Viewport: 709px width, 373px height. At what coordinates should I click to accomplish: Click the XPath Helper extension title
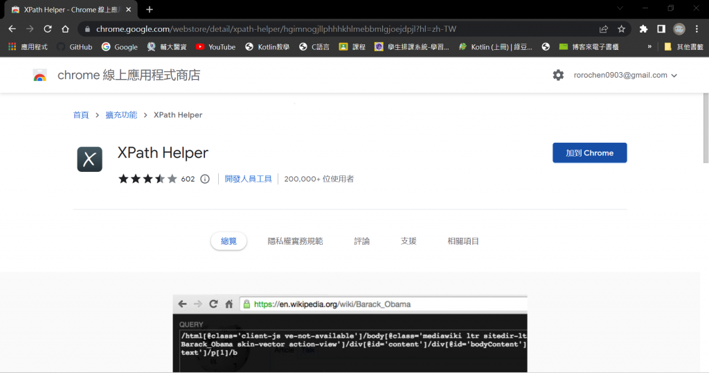pos(163,153)
